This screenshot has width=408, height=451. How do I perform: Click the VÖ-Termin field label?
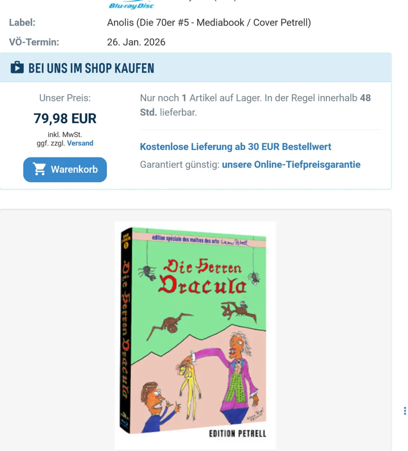click(34, 42)
